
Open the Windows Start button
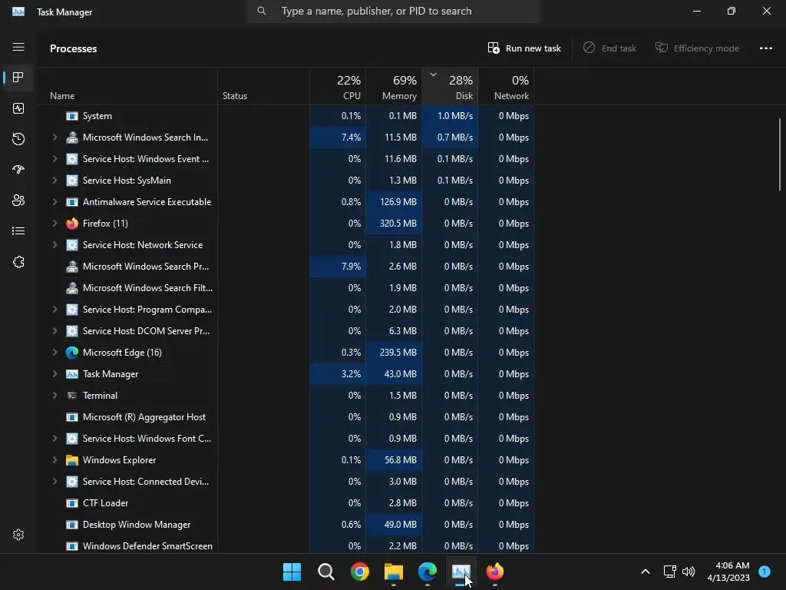[292, 572]
